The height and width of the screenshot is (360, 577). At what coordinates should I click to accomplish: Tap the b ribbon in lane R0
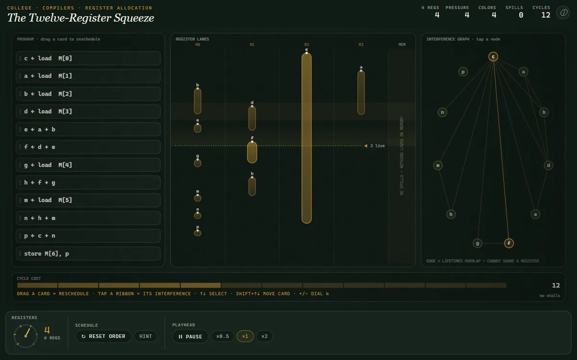click(198, 101)
